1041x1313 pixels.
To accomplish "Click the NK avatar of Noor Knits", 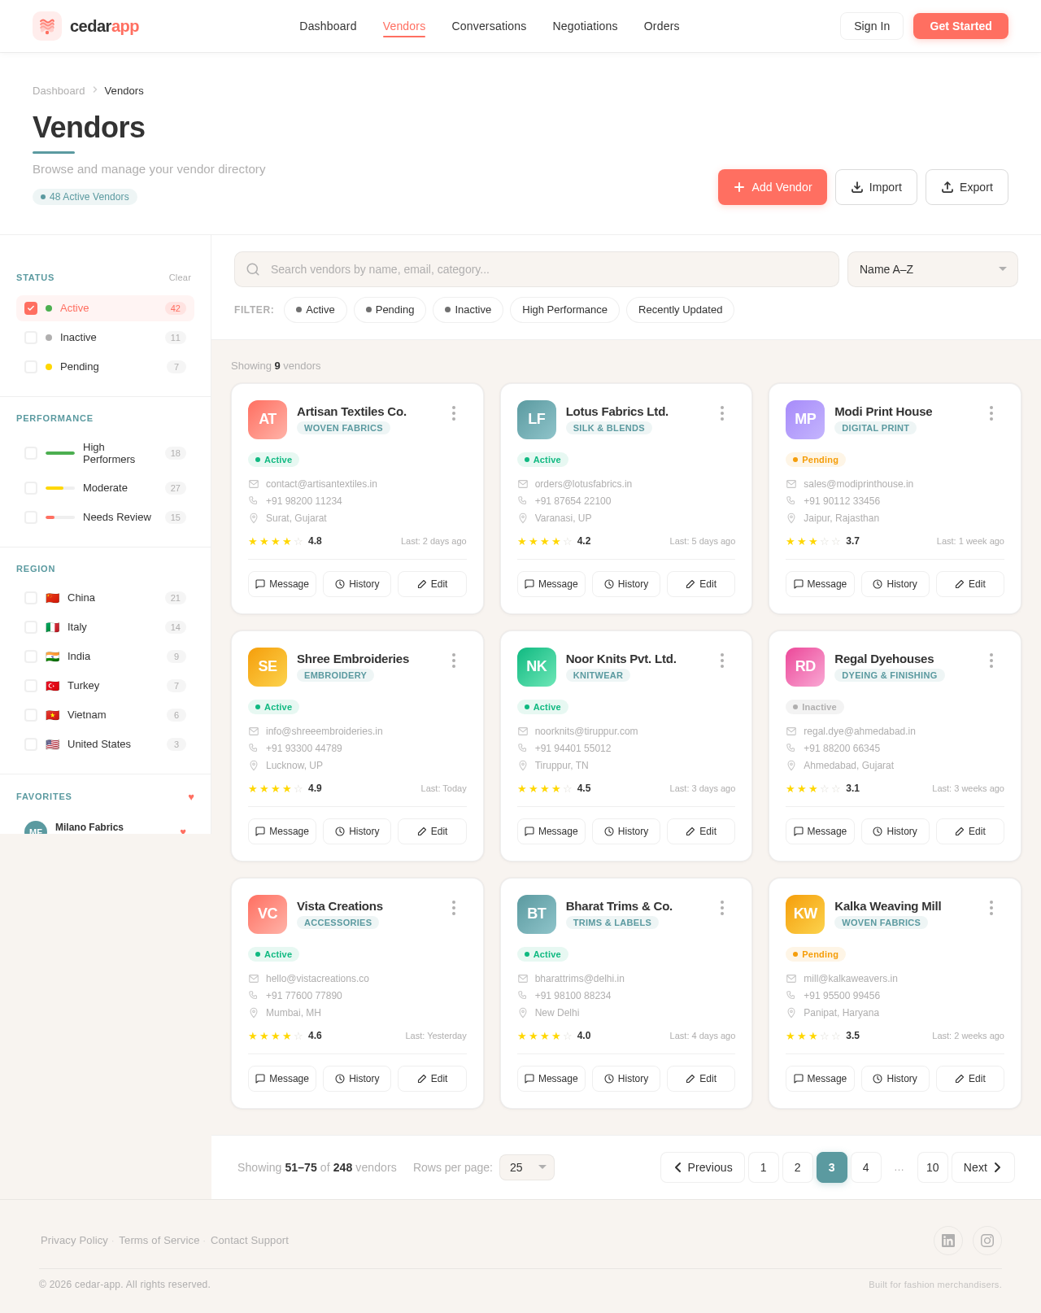I will 537,667.
